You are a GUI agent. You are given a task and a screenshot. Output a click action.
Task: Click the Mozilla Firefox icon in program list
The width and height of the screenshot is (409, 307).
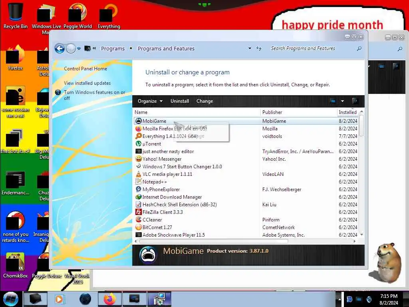point(139,128)
